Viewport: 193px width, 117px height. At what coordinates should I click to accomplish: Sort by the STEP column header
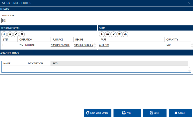(x=9, y=40)
